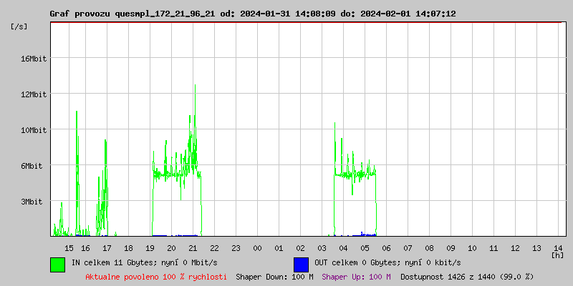573x286 pixels.
Task: Select the 16Mbit y-axis label
Action: click(33, 59)
